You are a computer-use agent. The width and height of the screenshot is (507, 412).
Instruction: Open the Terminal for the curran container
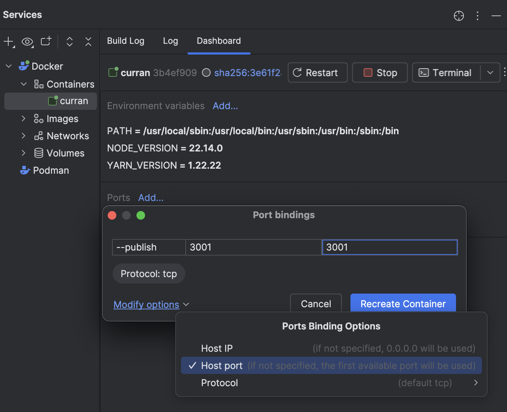click(446, 72)
